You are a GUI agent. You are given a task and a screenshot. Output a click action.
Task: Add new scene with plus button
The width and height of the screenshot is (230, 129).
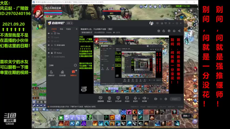(x=76, y=29)
